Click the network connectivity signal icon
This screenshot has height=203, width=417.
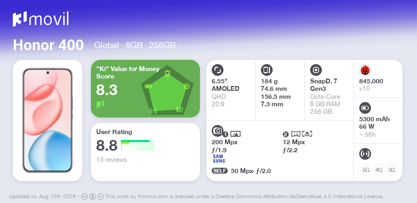pyautogui.click(x=365, y=154)
